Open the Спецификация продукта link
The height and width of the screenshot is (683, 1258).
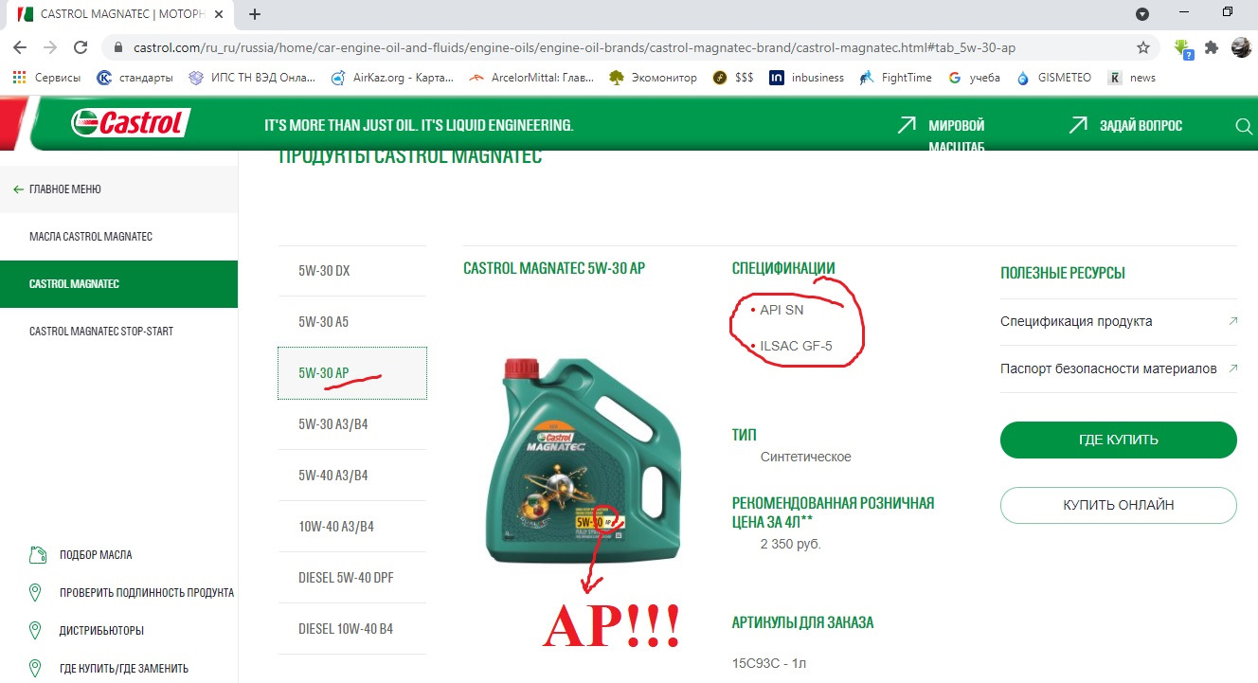click(1119, 321)
